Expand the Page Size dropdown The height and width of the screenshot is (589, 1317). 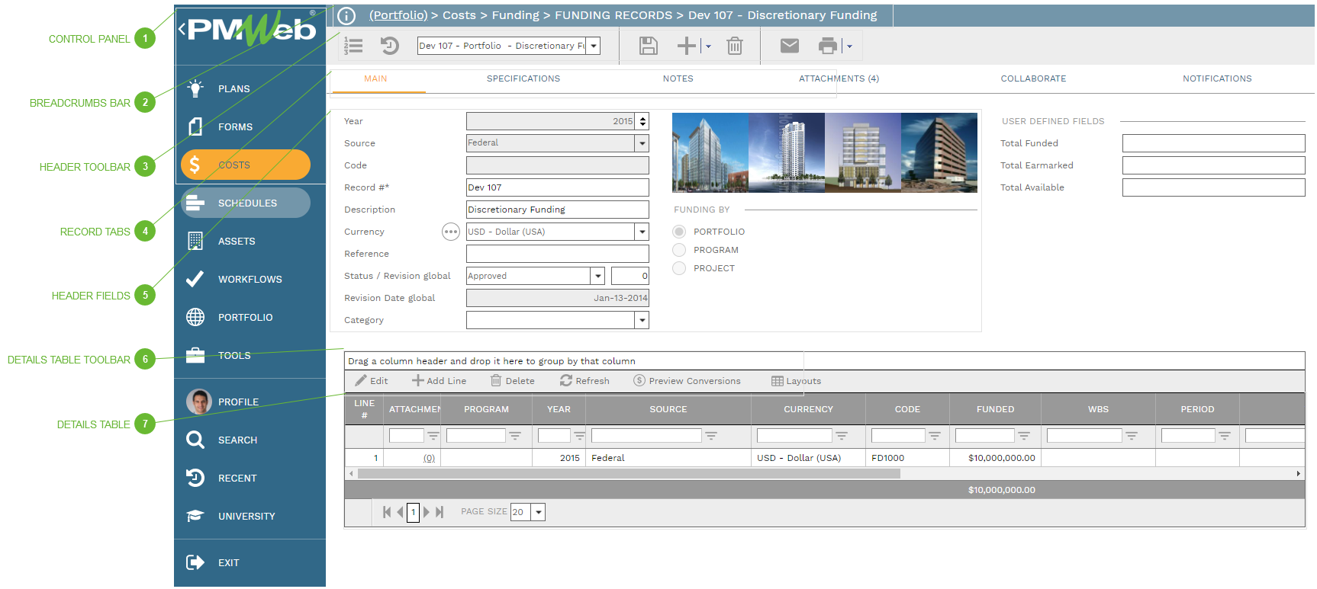[x=539, y=512]
